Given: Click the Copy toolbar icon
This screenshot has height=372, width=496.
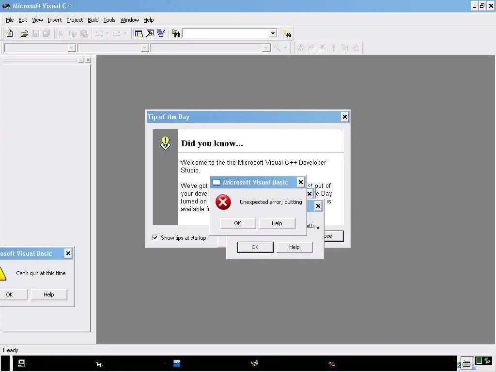Looking at the screenshot, I should click(73, 33).
